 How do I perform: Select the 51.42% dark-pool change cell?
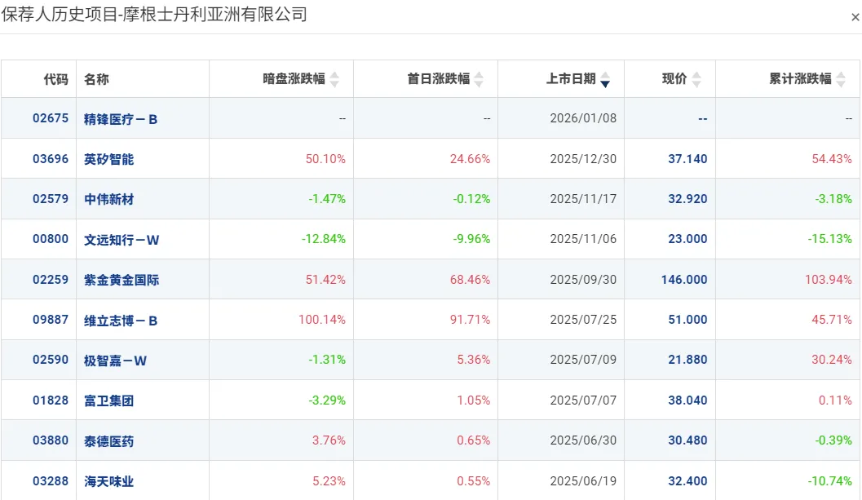(x=325, y=280)
